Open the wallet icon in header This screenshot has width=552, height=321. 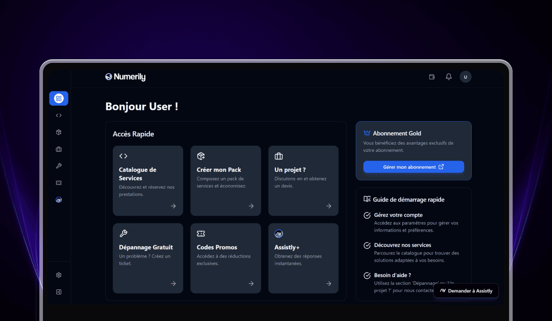click(x=431, y=77)
